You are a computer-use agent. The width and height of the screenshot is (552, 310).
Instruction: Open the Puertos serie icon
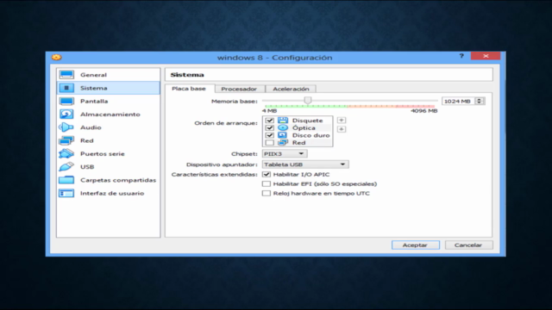pyautogui.click(x=66, y=153)
